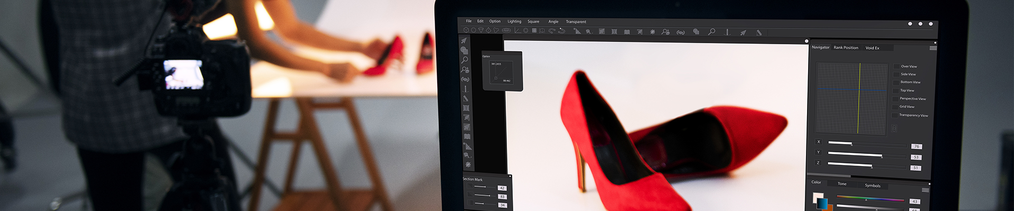
Task: Switch to the Void Ex tab
Action: (872, 48)
